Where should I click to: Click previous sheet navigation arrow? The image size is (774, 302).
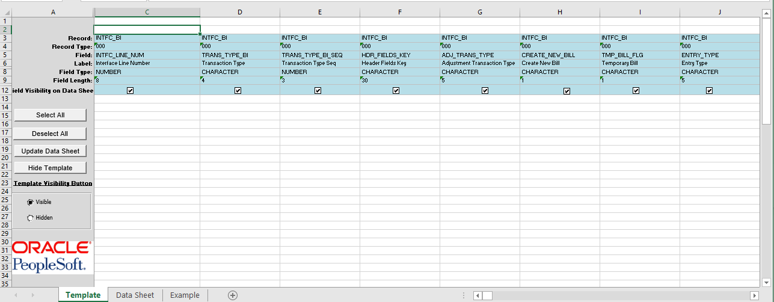[16, 295]
